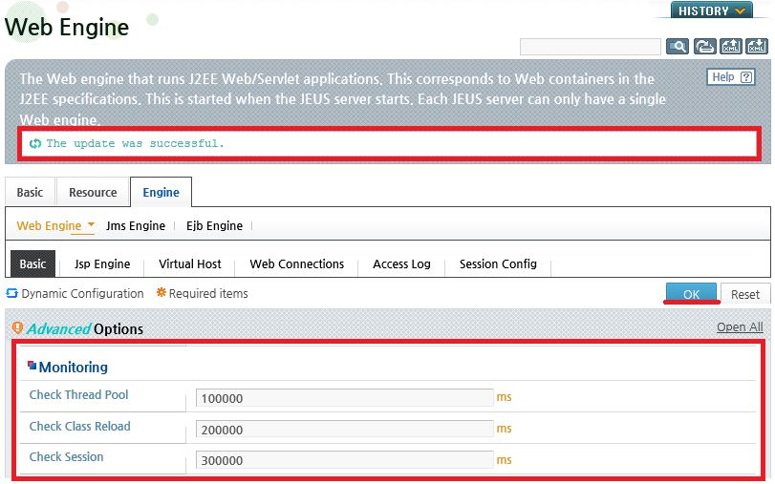The width and height of the screenshot is (775, 484).
Task: Click the 'Web Engine' page title
Action: tap(67, 27)
